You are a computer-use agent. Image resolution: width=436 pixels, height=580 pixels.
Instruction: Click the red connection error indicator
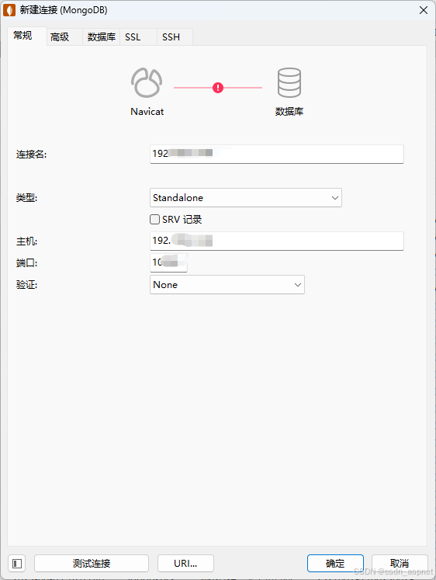pyautogui.click(x=218, y=88)
